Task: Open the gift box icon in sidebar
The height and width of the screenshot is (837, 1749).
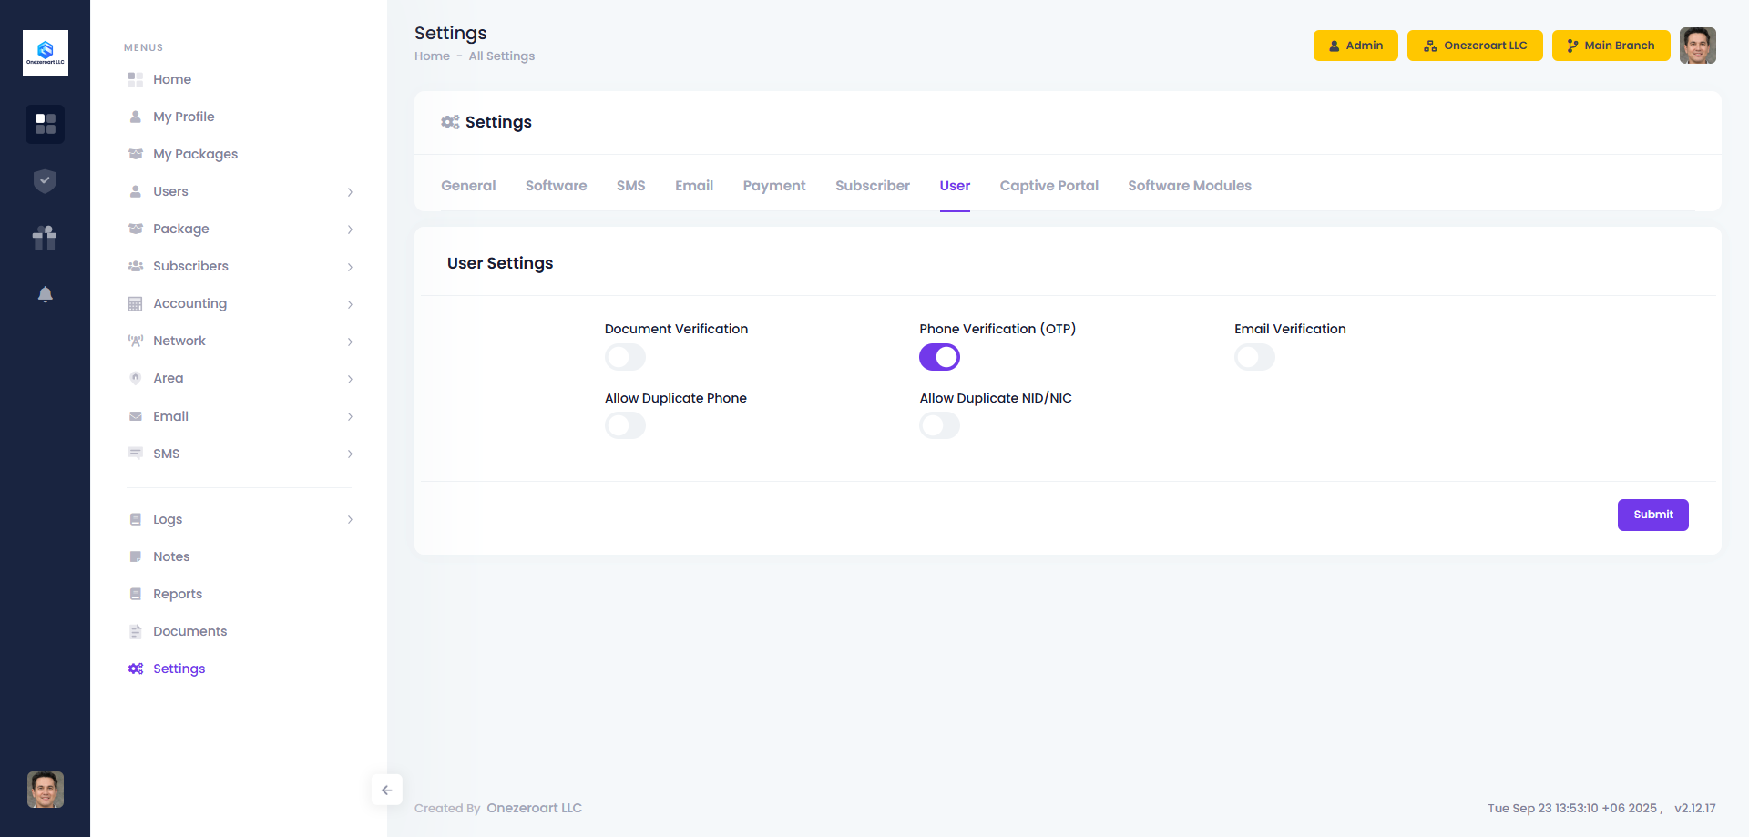Action: tap(45, 238)
